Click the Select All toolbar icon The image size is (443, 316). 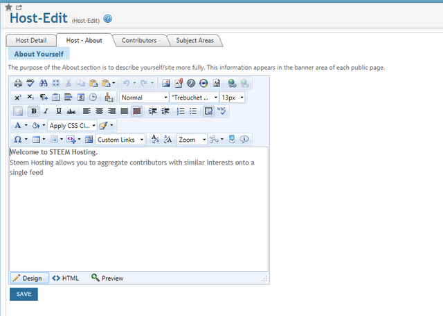click(x=56, y=83)
